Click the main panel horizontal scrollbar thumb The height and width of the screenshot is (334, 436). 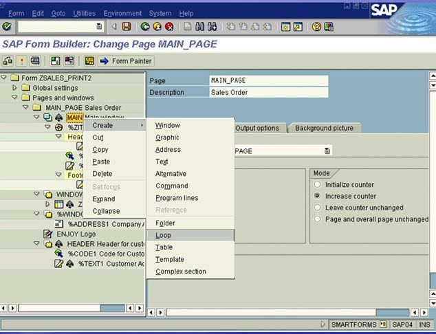[x=393, y=313]
